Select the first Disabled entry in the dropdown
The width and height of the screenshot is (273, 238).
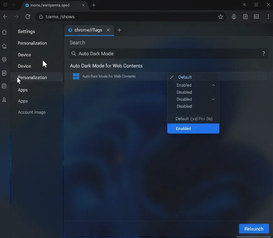click(184, 92)
